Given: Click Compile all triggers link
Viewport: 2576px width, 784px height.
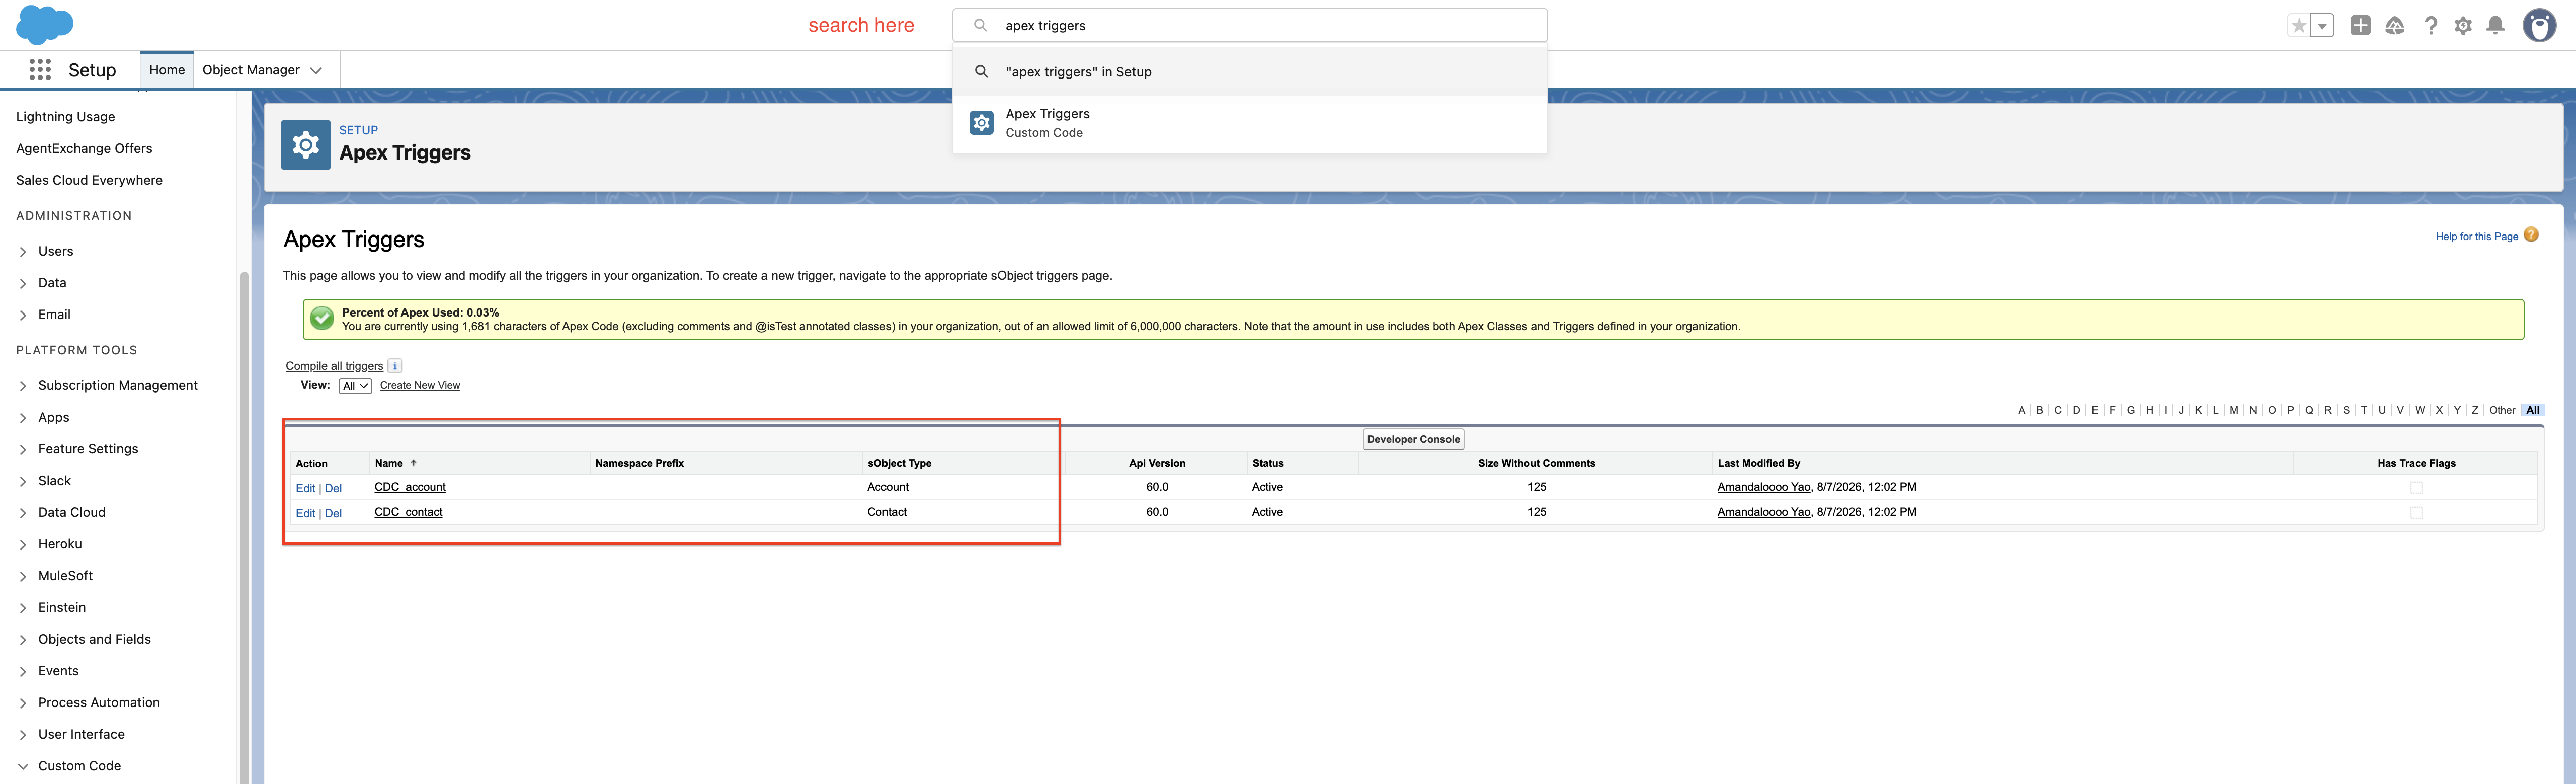Looking at the screenshot, I should [x=334, y=366].
